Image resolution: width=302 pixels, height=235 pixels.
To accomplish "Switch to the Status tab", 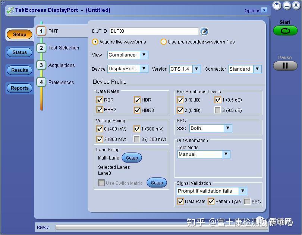I will (19, 52).
